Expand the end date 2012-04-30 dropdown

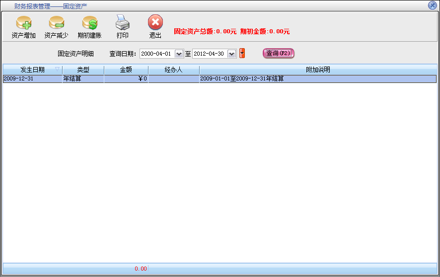231,54
